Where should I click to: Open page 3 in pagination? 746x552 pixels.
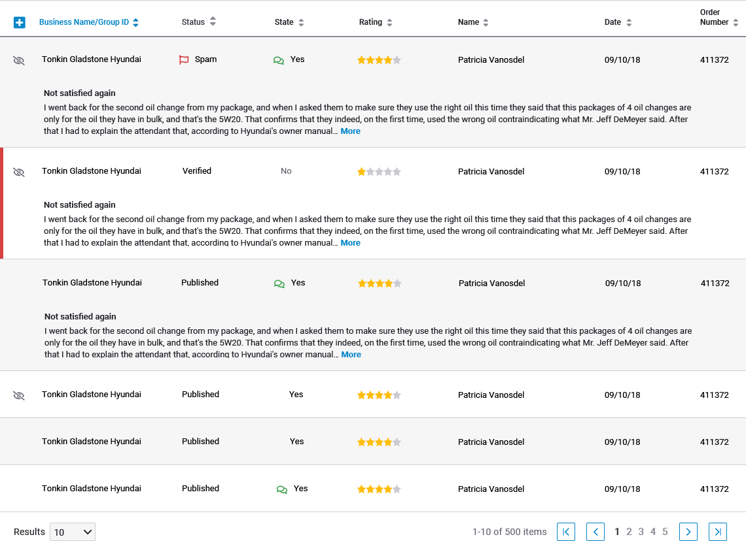pyautogui.click(x=641, y=532)
